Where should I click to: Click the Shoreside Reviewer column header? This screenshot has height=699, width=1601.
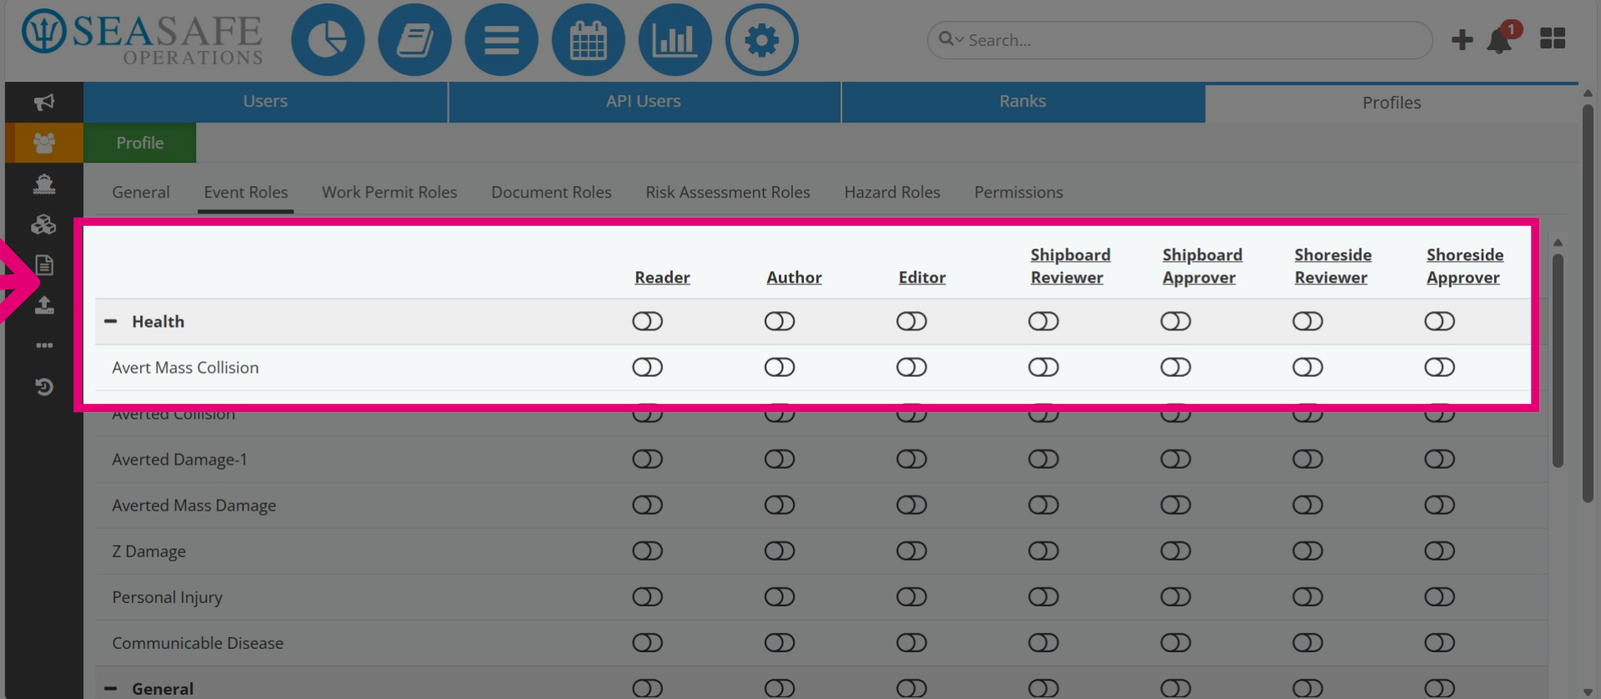pos(1332,266)
